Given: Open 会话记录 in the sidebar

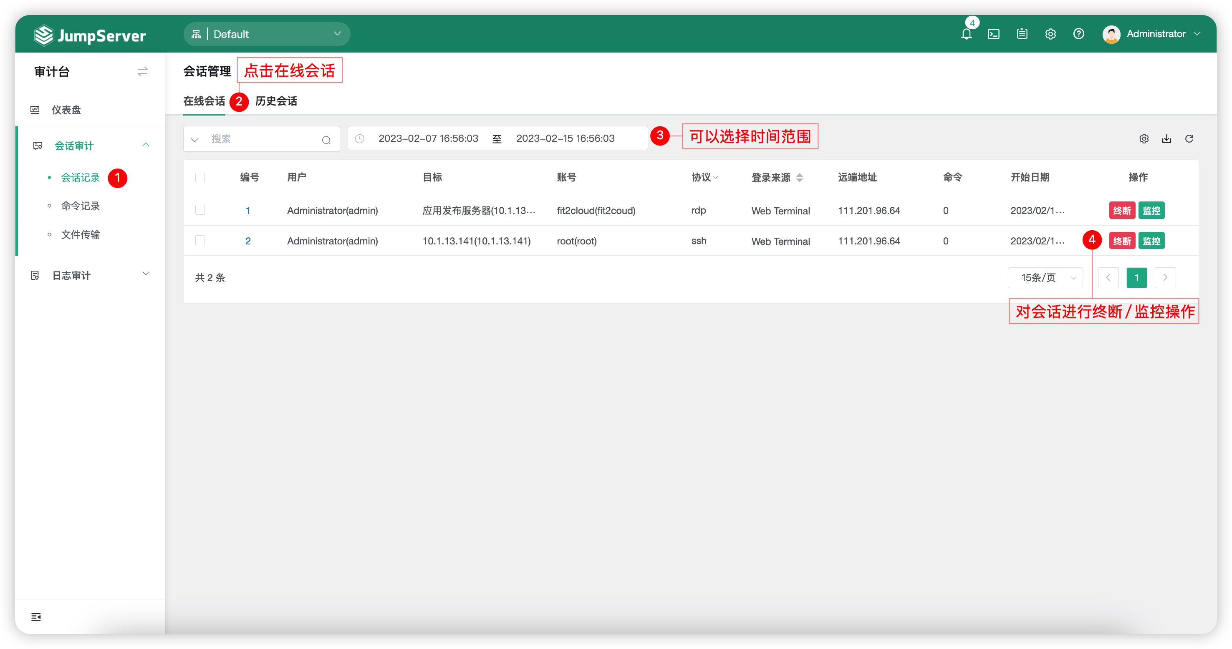Looking at the screenshot, I should [81, 178].
